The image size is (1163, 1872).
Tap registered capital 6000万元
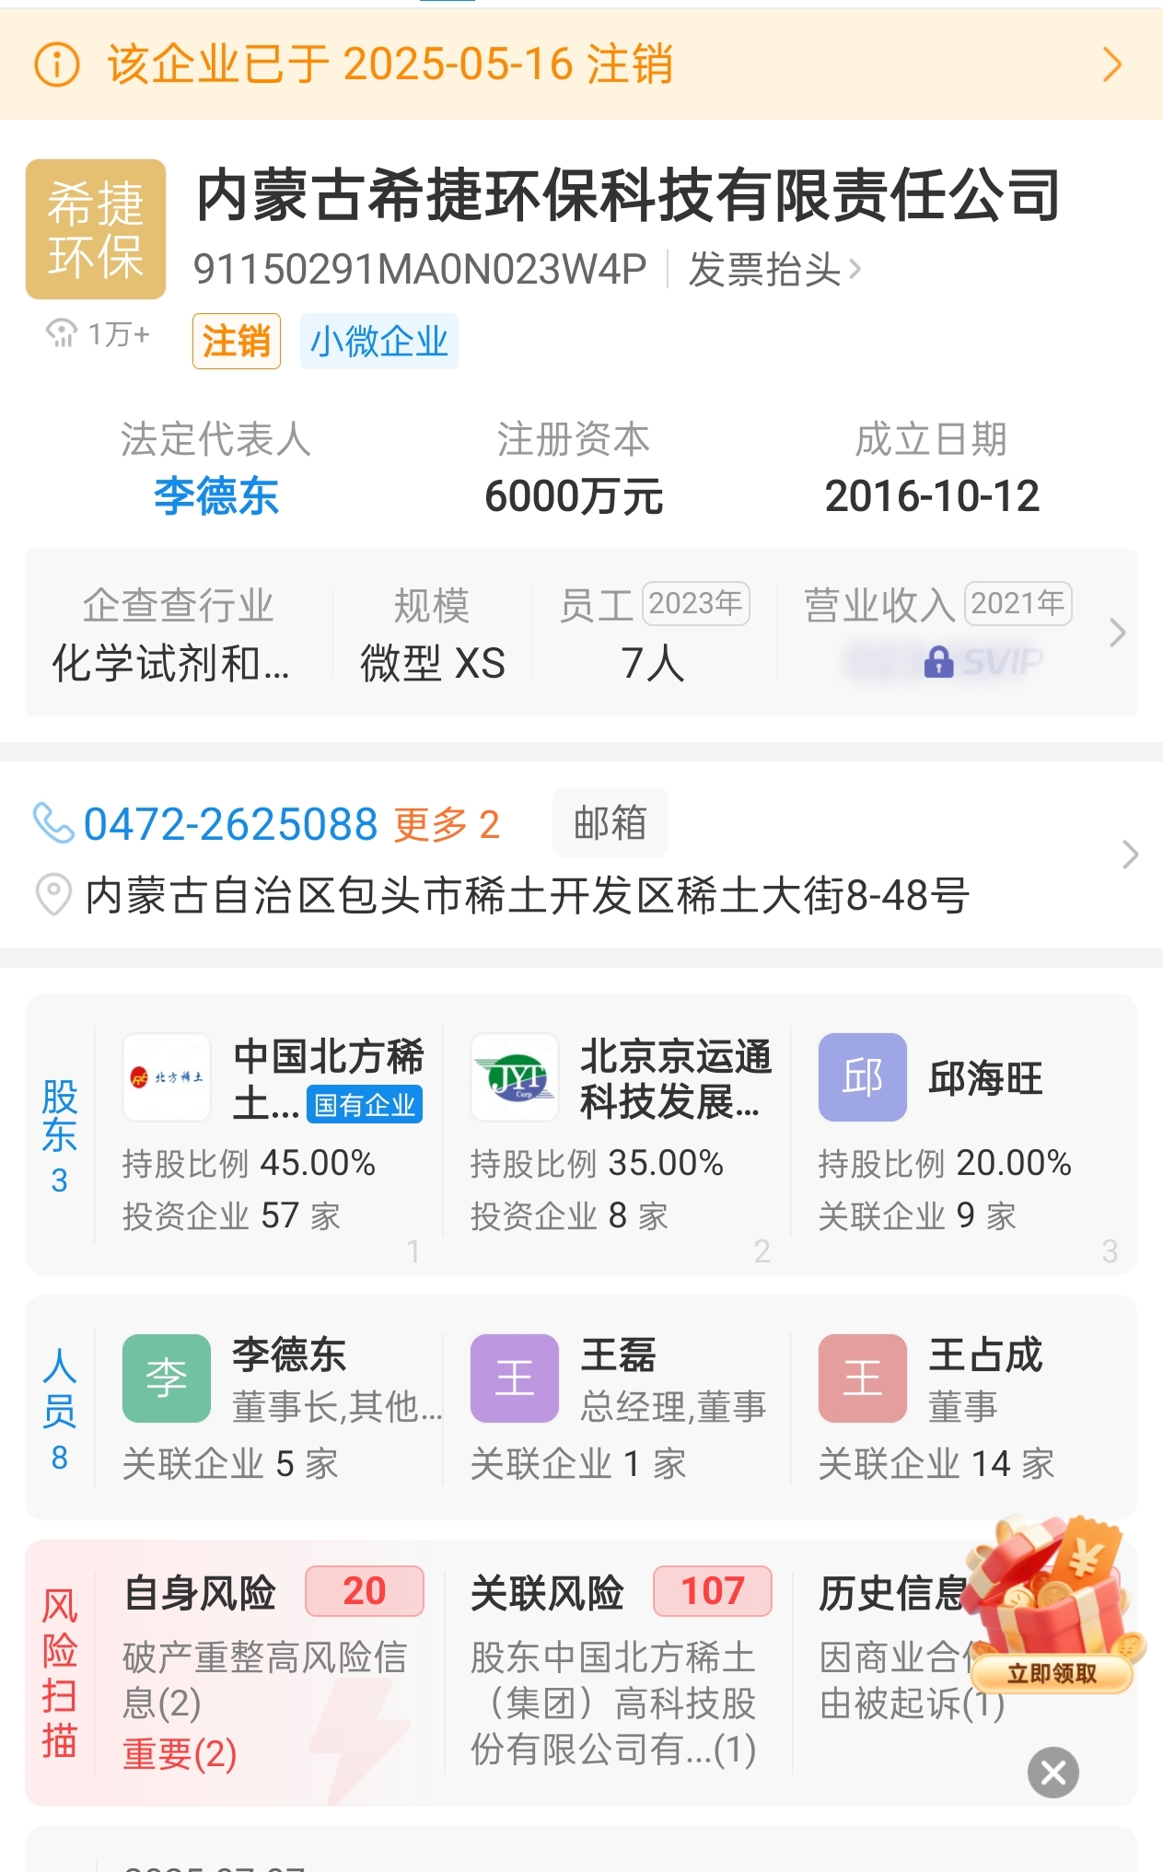click(x=574, y=496)
